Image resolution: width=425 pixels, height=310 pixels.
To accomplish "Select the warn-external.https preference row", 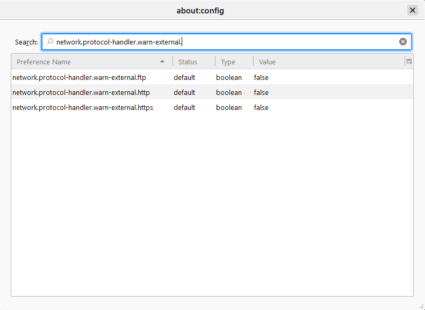I will click(212, 107).
